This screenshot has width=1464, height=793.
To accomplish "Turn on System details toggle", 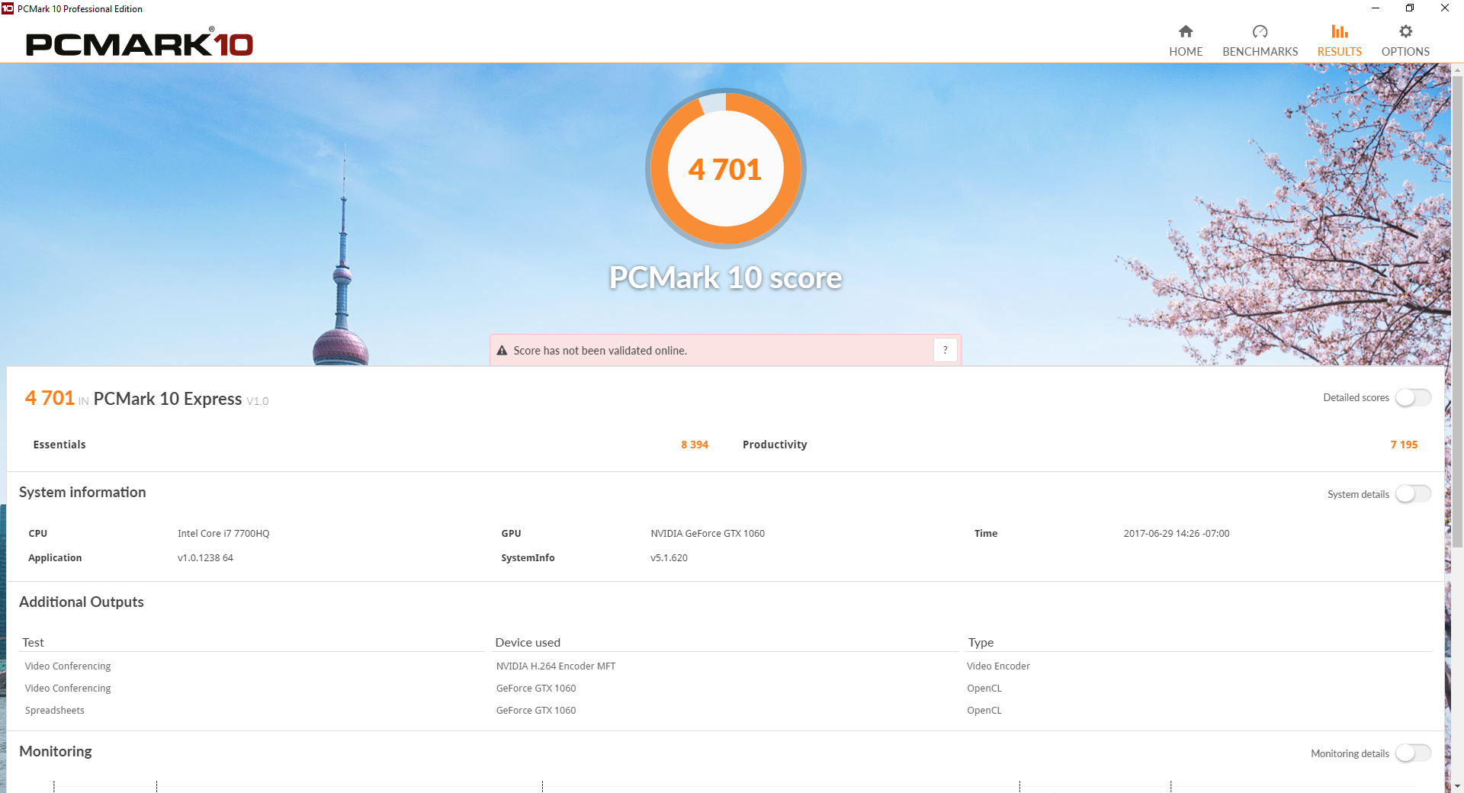I will pyautogui.click(x=1413, y=494).
